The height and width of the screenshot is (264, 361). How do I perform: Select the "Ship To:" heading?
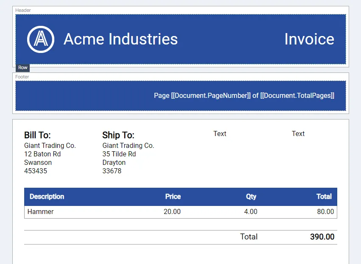[x=118, y=135]
